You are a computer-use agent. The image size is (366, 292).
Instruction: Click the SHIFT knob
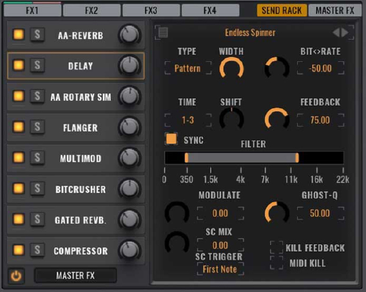pos(232,119)
